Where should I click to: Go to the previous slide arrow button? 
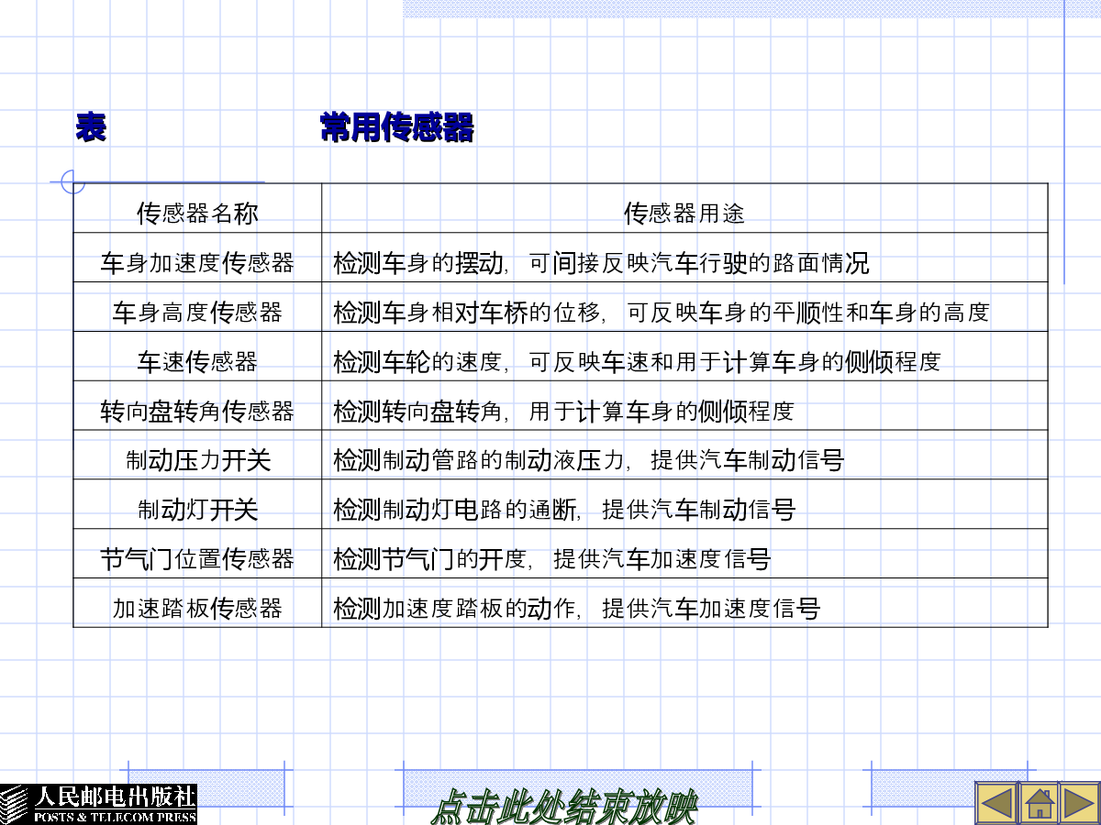coord(995,804)
